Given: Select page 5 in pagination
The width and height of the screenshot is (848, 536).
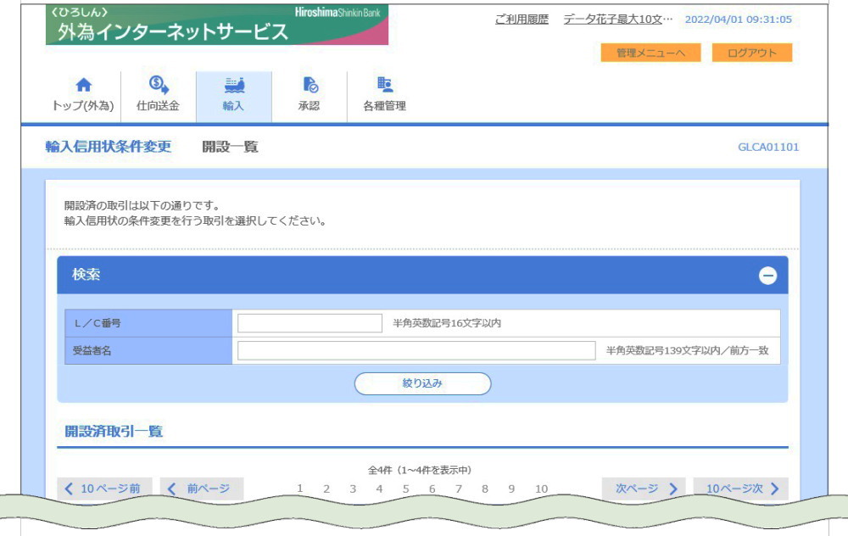Looking at the screenshot, I should coord(405,489).
